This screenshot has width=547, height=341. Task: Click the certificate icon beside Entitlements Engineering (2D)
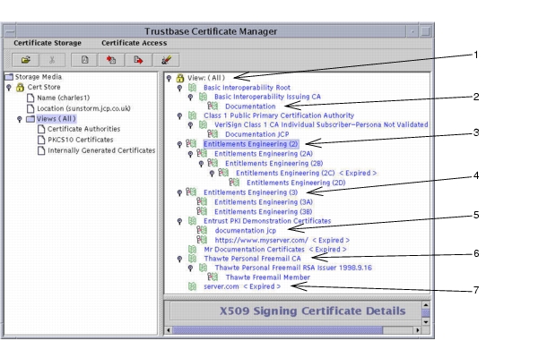234,183
